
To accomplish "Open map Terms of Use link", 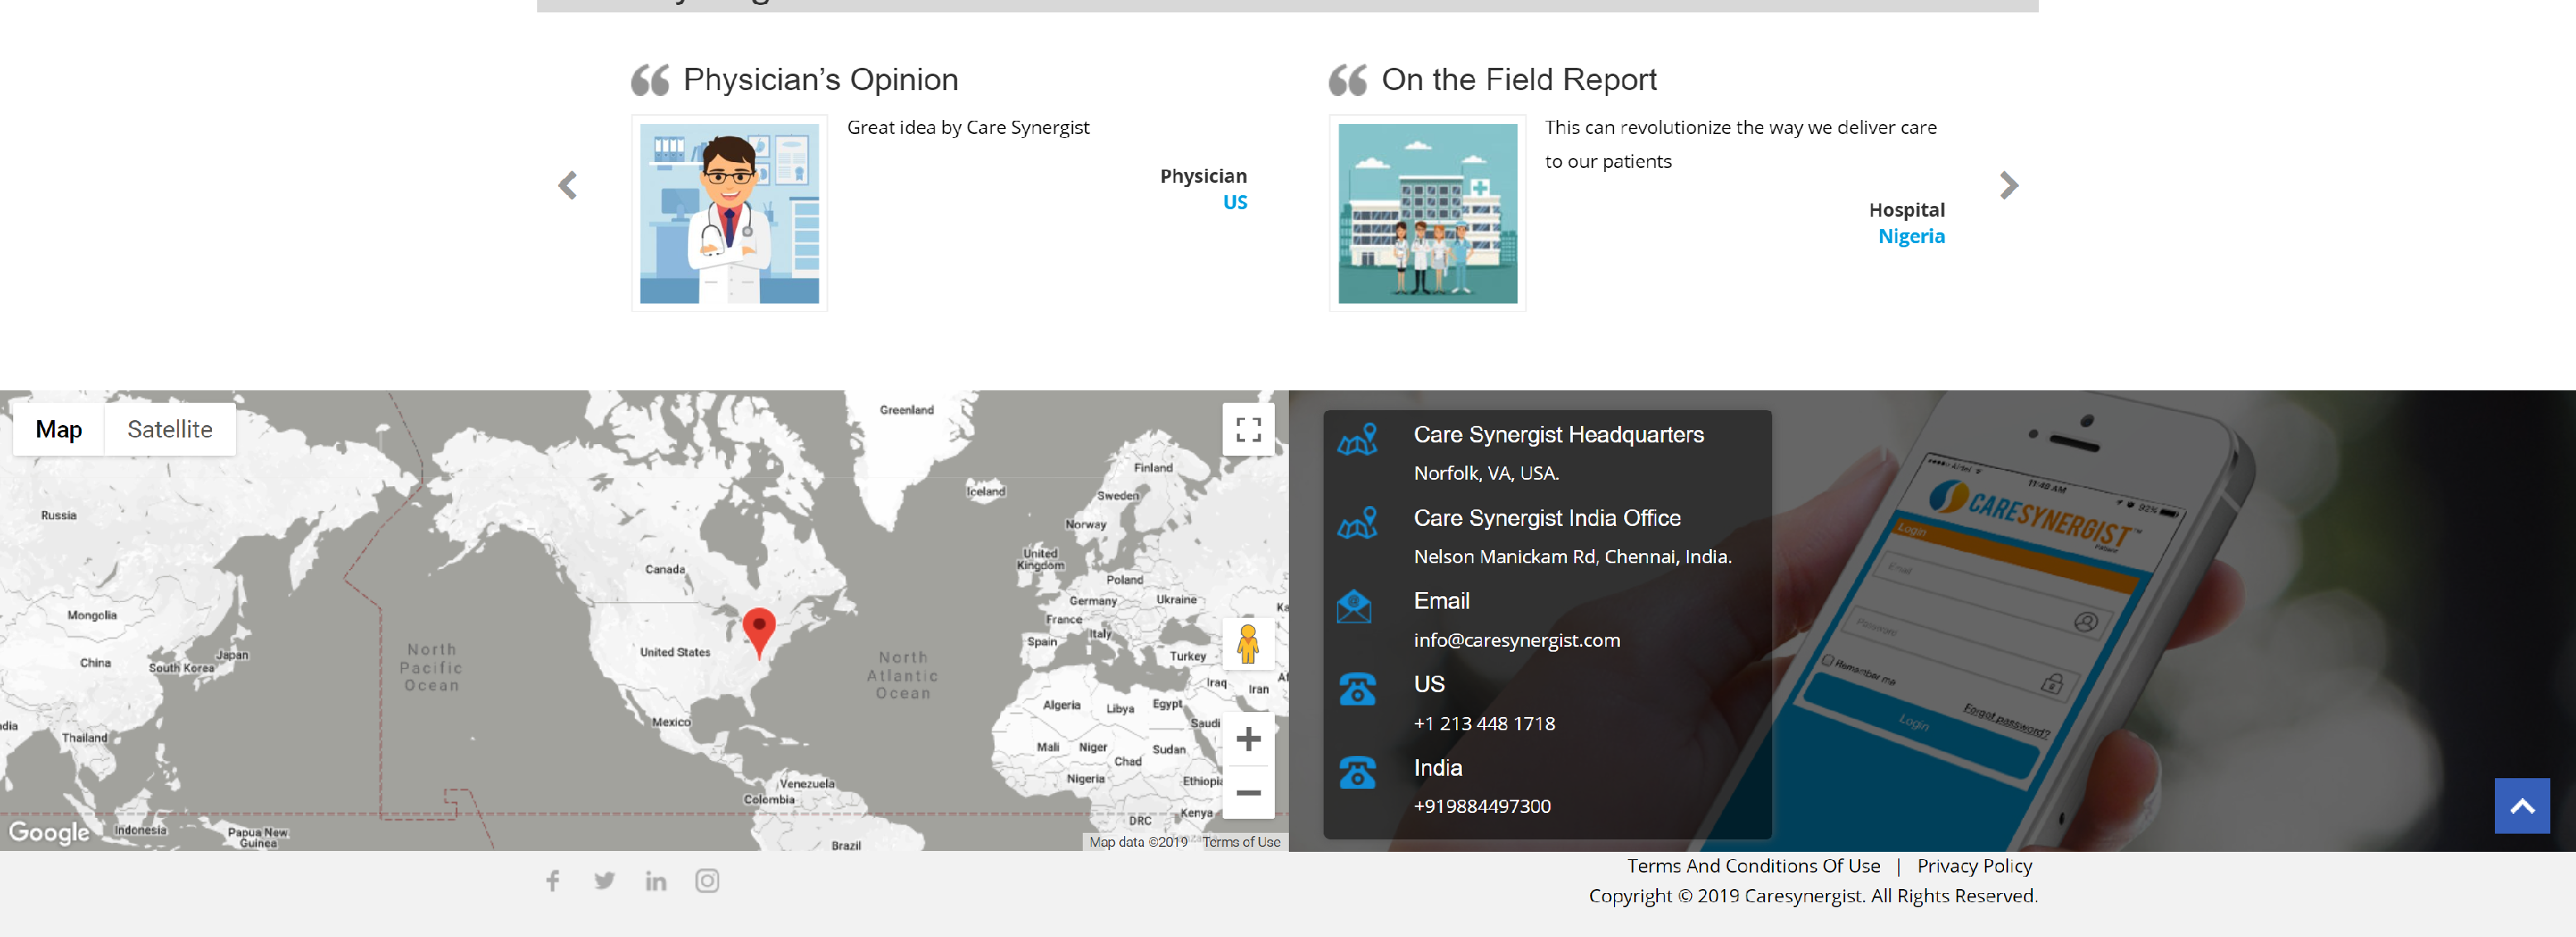I will coord(1241,842).
